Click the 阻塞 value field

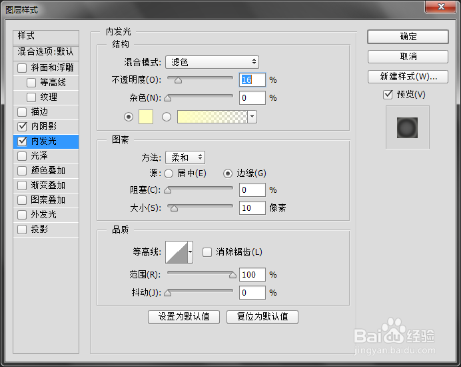pyautogui.click(x=252, y=190)
